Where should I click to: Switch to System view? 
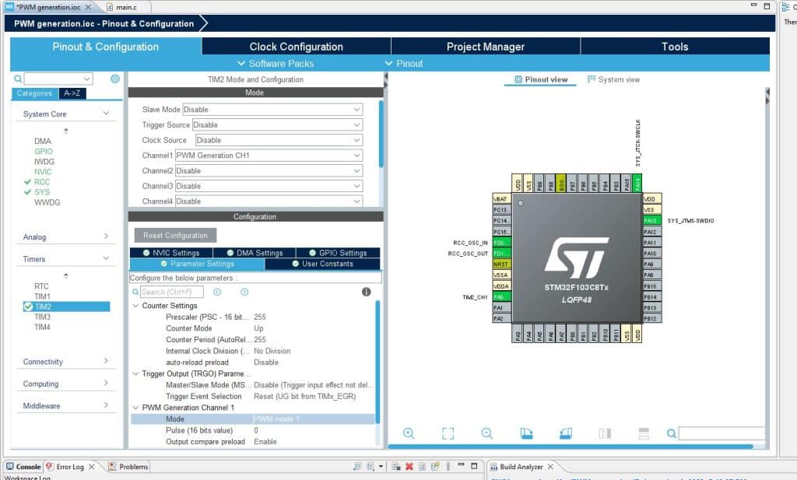[x=613, y=79]
